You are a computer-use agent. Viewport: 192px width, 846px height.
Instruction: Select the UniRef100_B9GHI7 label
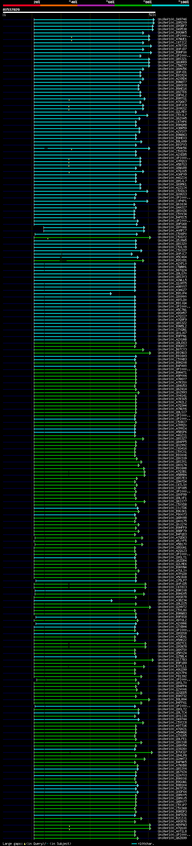click(x=172, y=346)
